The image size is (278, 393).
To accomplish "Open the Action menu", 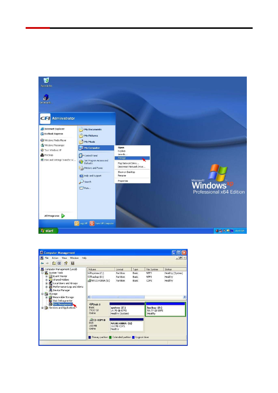I will pos(55,258).
